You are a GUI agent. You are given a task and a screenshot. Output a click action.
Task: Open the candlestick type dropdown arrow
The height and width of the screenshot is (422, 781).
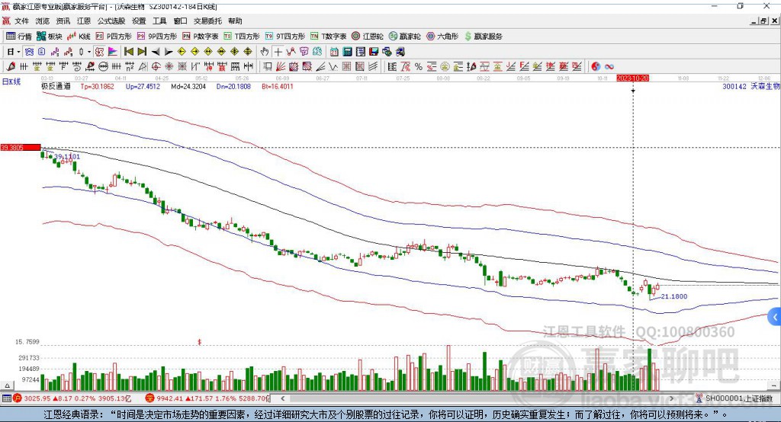(x=88, y=52)
